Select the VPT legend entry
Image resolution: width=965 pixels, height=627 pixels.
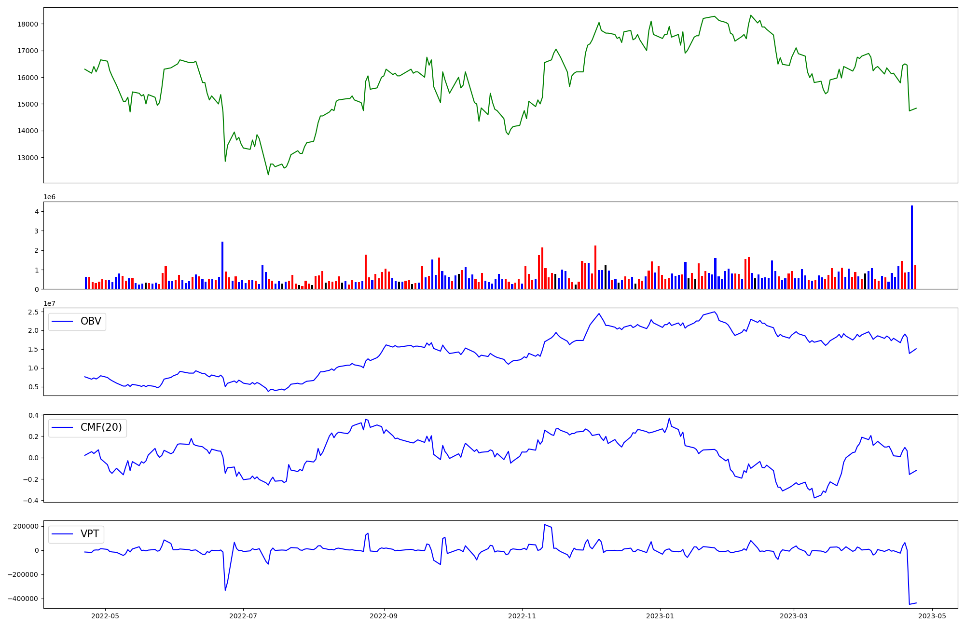coord(90,534)
